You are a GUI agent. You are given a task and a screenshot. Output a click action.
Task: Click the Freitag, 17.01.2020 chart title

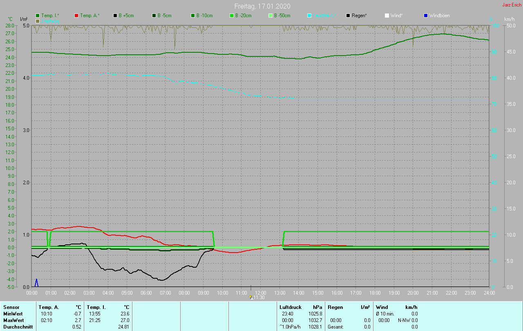coord(262,6)
